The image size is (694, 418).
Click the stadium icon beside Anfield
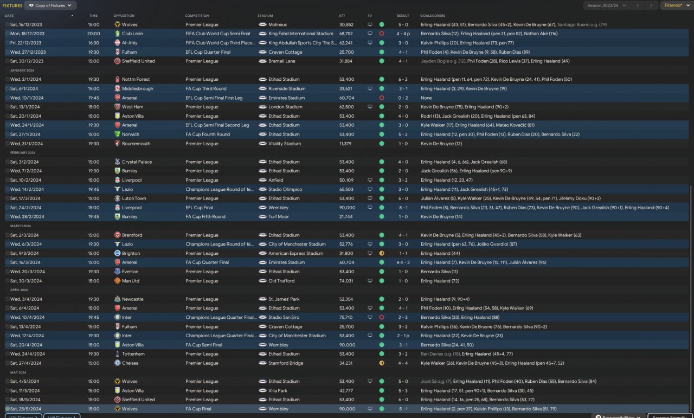pyautogui.click(x=262, y=181)
